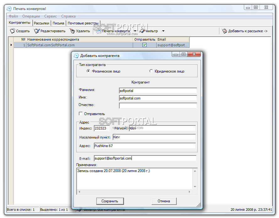This screenshot has width=279, height=218.
Task: Click the Создать toolbar button label
Action: click(x=23, y=31)
